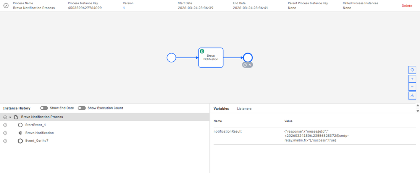The height and width of the screenshot is (173, 420).
Task: Click the gear icon next to Brevo Notification
Action: 20,133
